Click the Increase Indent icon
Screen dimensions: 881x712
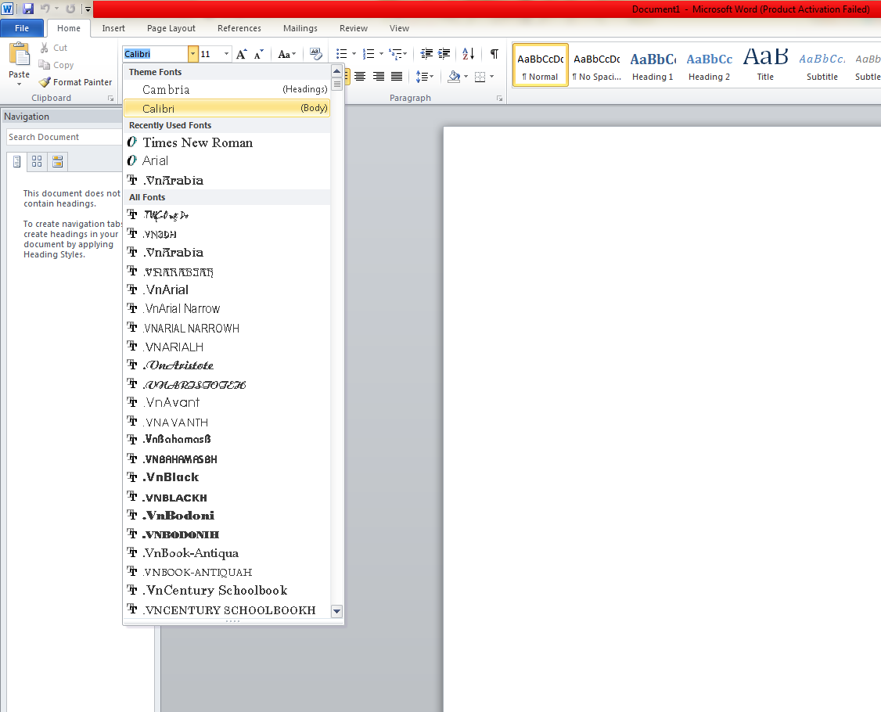pyautogui.click(x=444, y=54)
